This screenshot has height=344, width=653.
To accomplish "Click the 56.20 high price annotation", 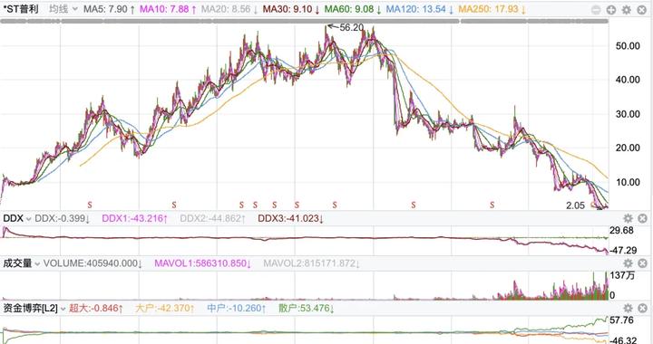I will point(352,27).
